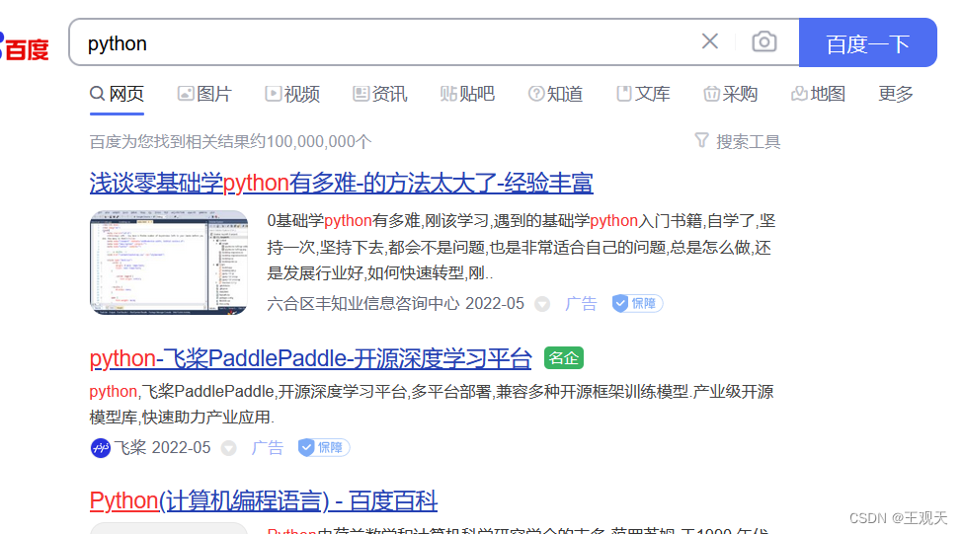Click 保障 badge on the 飞桨 result
Viewport: 963px width, 534px height.
point(324,447)
